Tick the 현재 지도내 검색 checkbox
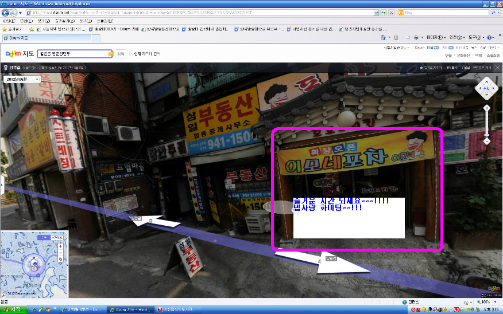Image resolution: width=503 pixels, height=314 pixels. tap(131, 54)
